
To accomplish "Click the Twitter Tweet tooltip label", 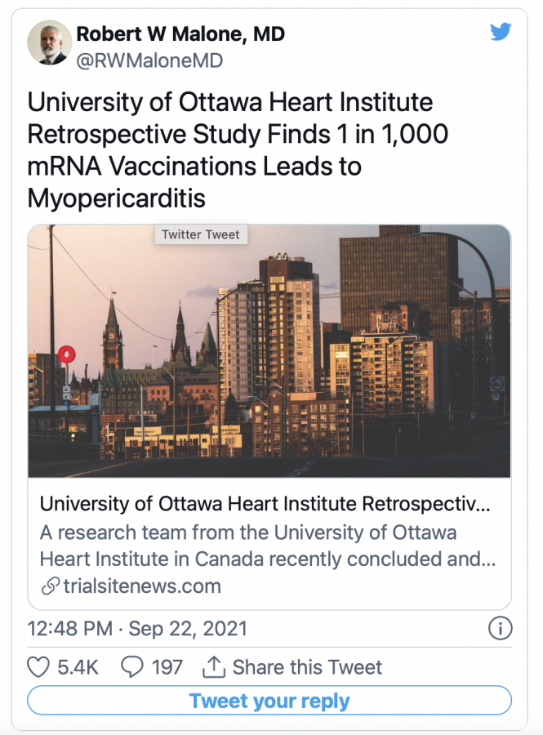I will click(x=201, y=235).
